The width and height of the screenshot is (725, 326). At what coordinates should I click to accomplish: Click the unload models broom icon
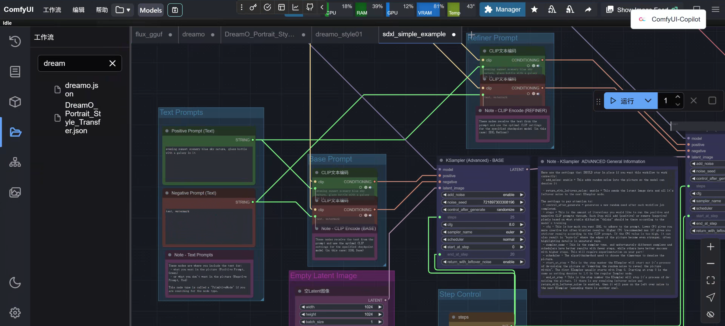(552, 10)
